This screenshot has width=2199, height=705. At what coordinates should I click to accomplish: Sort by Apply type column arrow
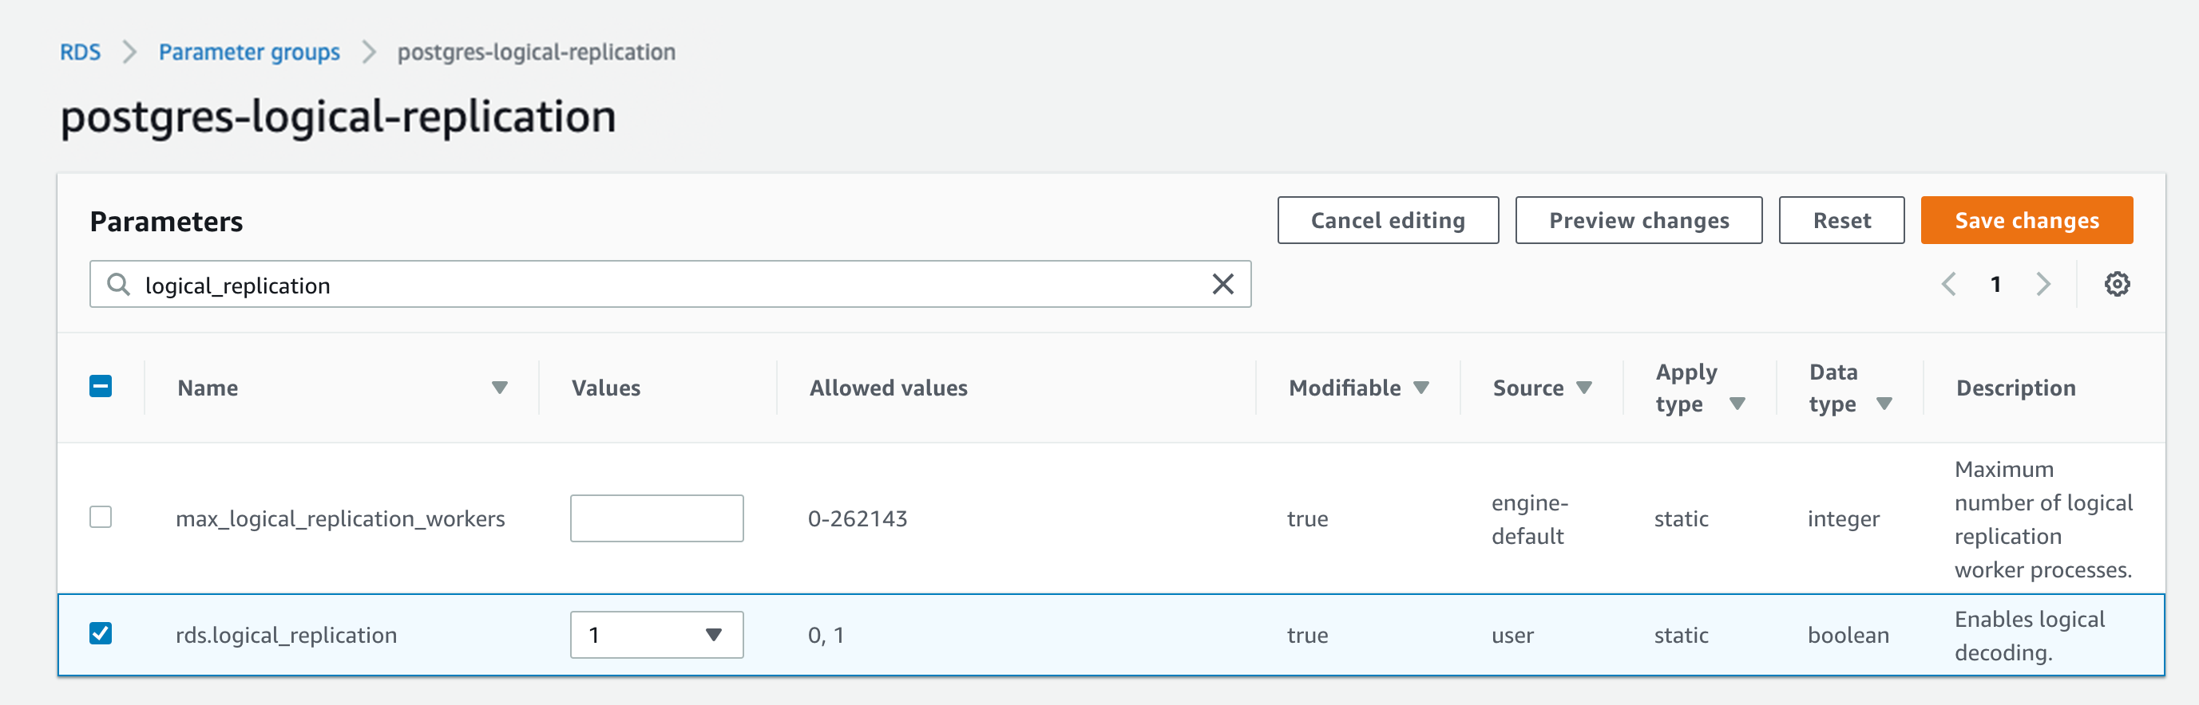(1737, 404)
